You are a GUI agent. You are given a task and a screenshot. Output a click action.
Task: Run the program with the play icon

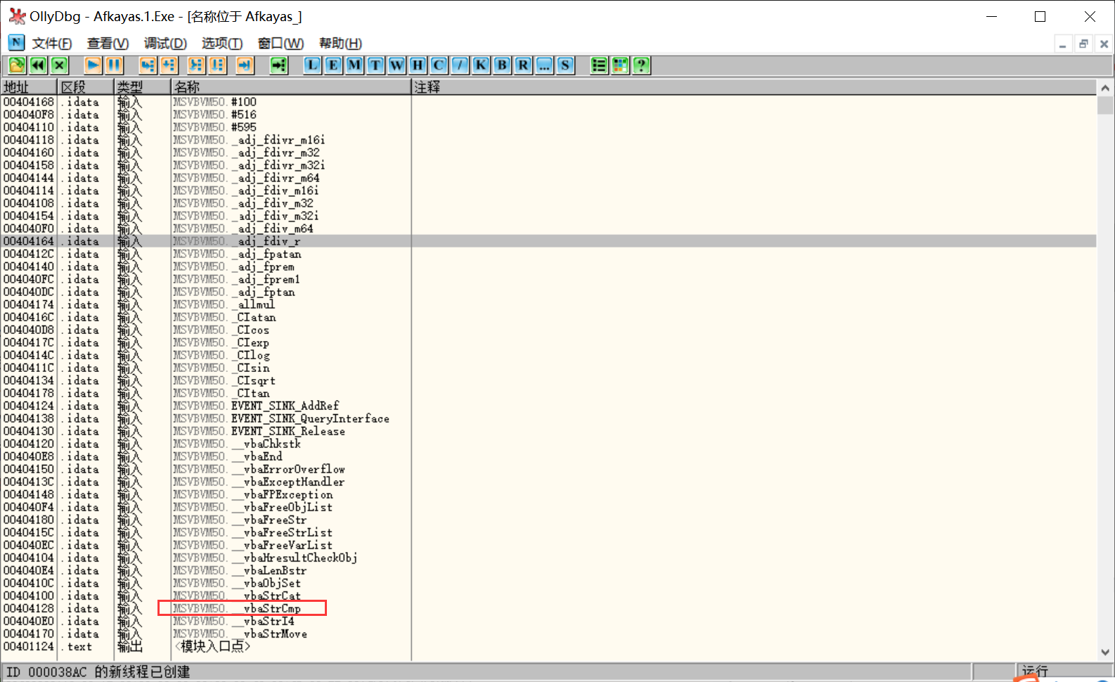coord(93,65)
